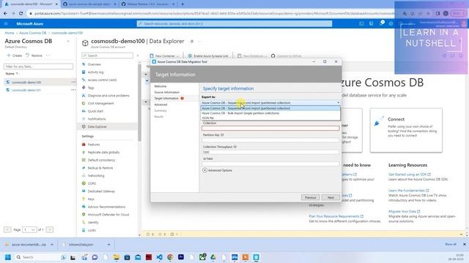Open Tags in the resource menu
Image resolution: width=469 pixels, height=263 pixels.
(x=91, y=88)
